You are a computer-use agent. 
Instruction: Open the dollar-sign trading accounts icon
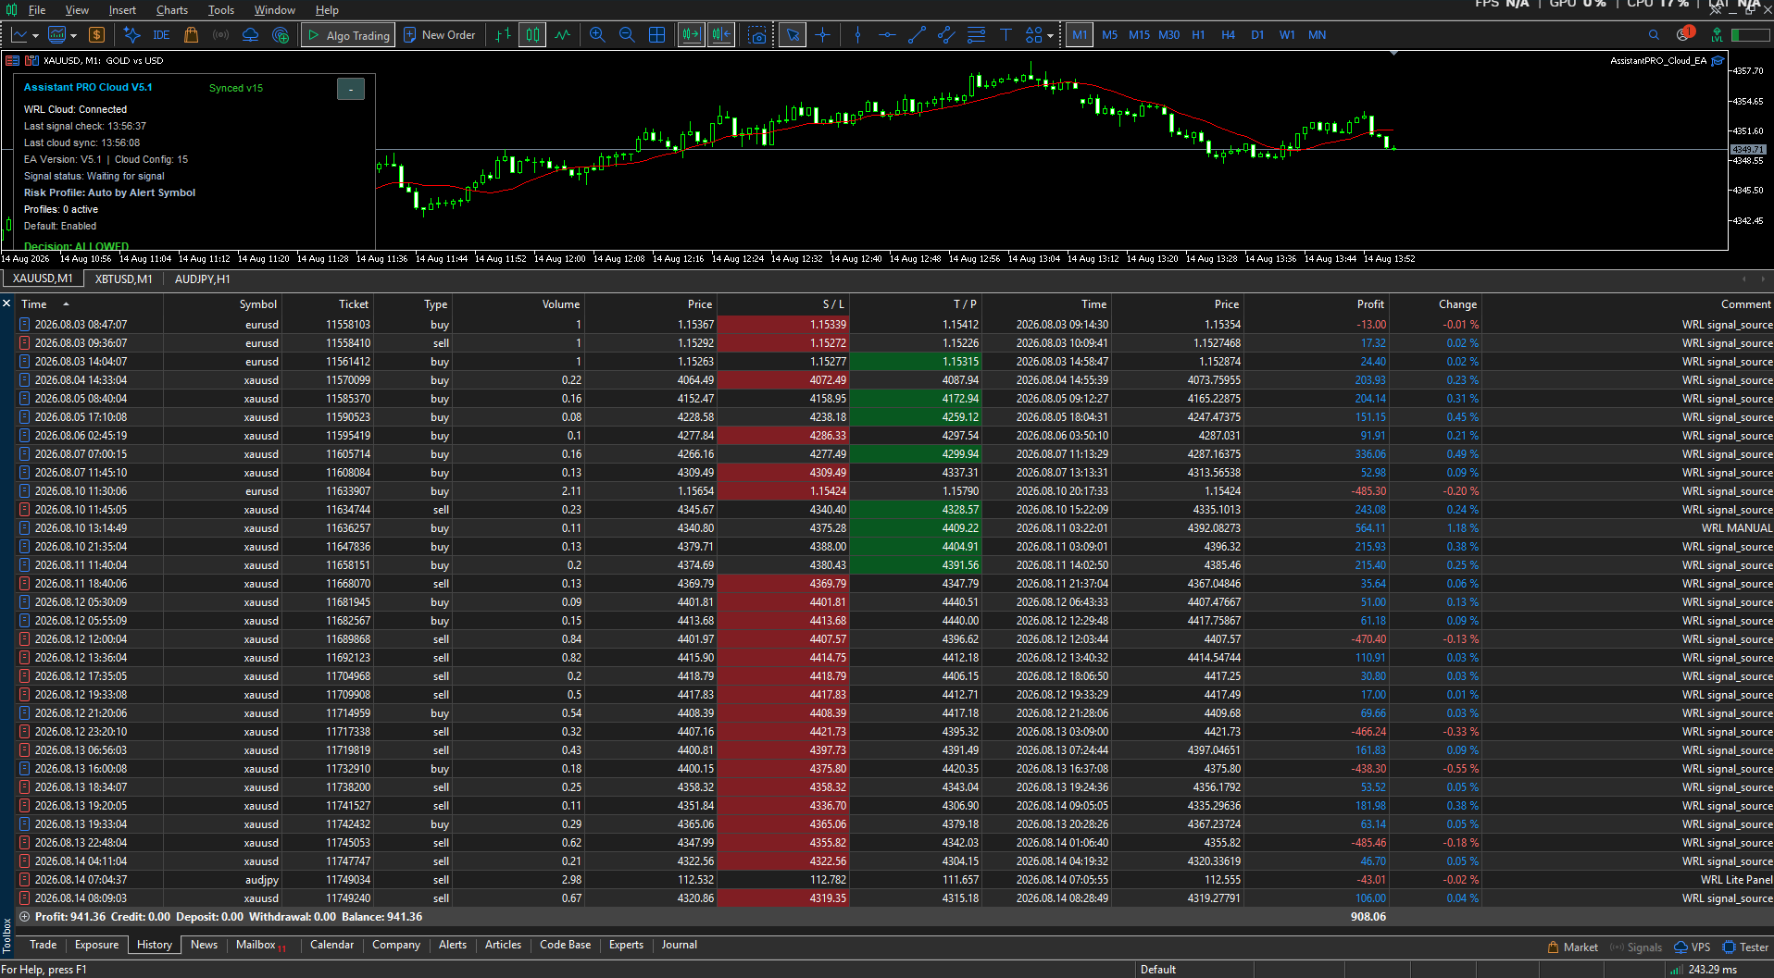[96, 35]
